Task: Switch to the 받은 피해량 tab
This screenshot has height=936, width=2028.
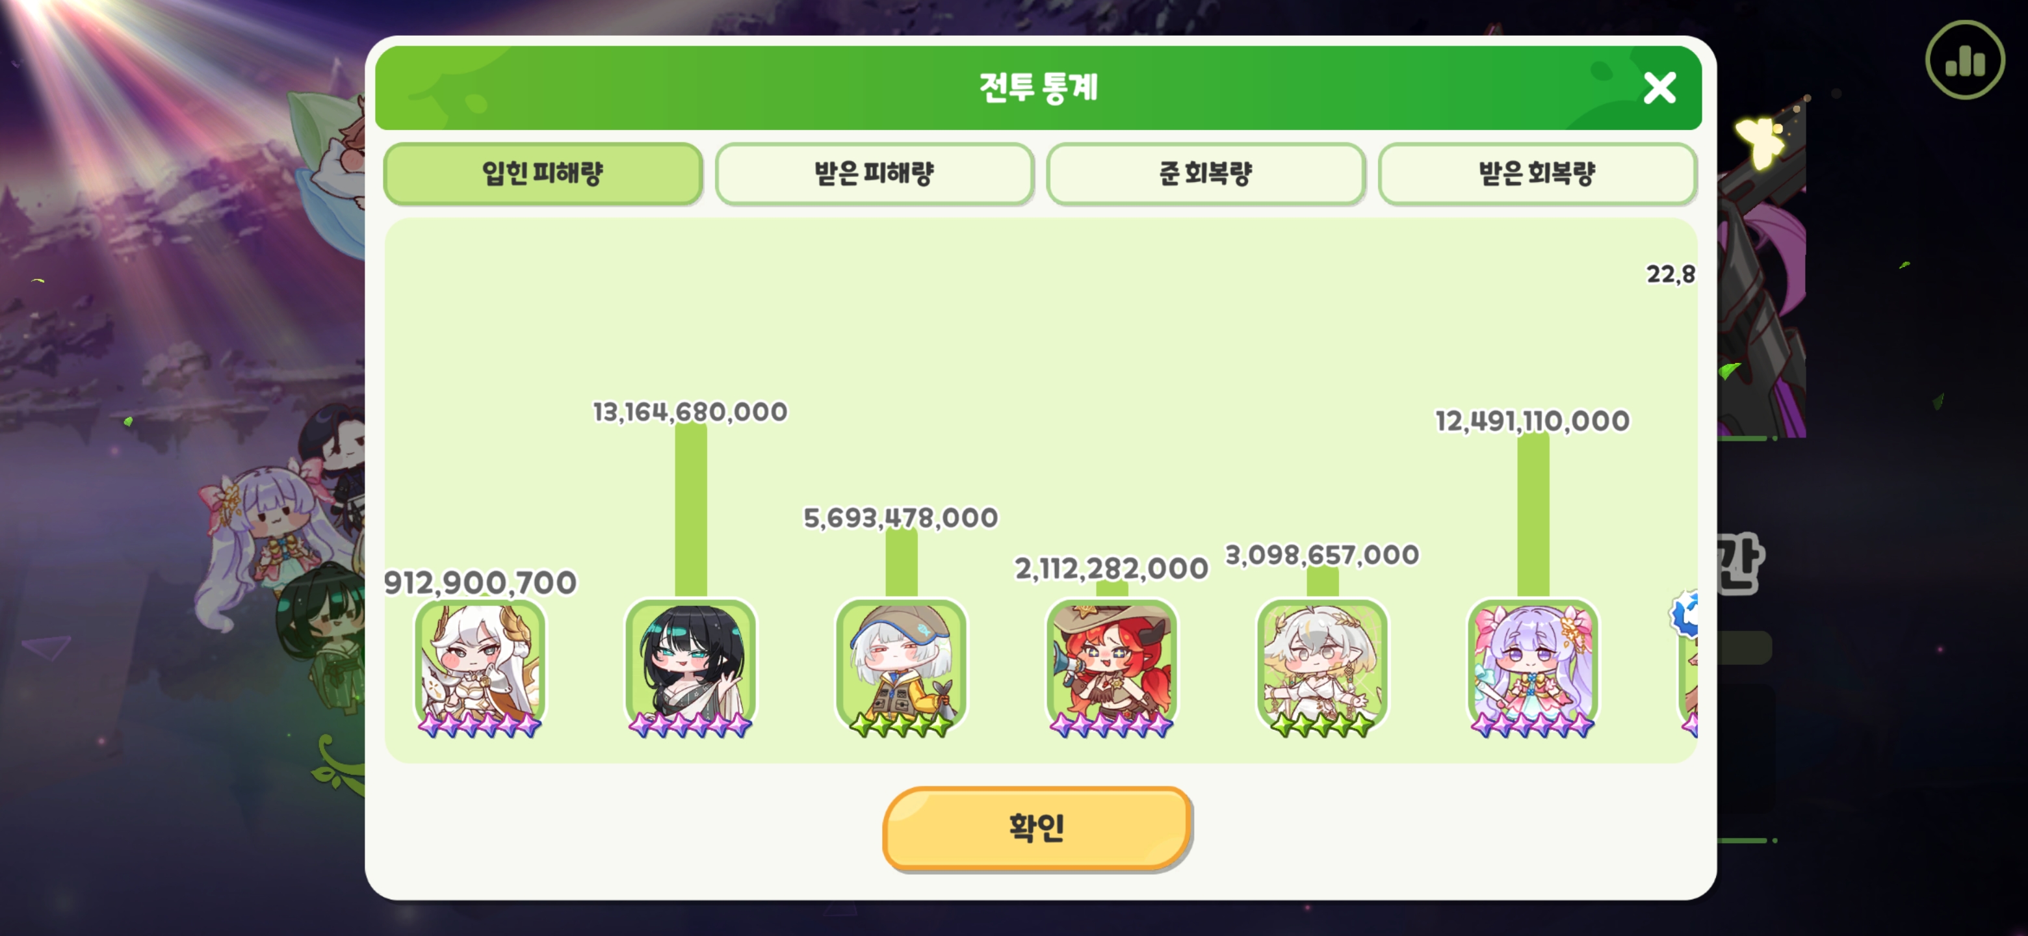Action: pyautogui.click(x=874, y=173)
